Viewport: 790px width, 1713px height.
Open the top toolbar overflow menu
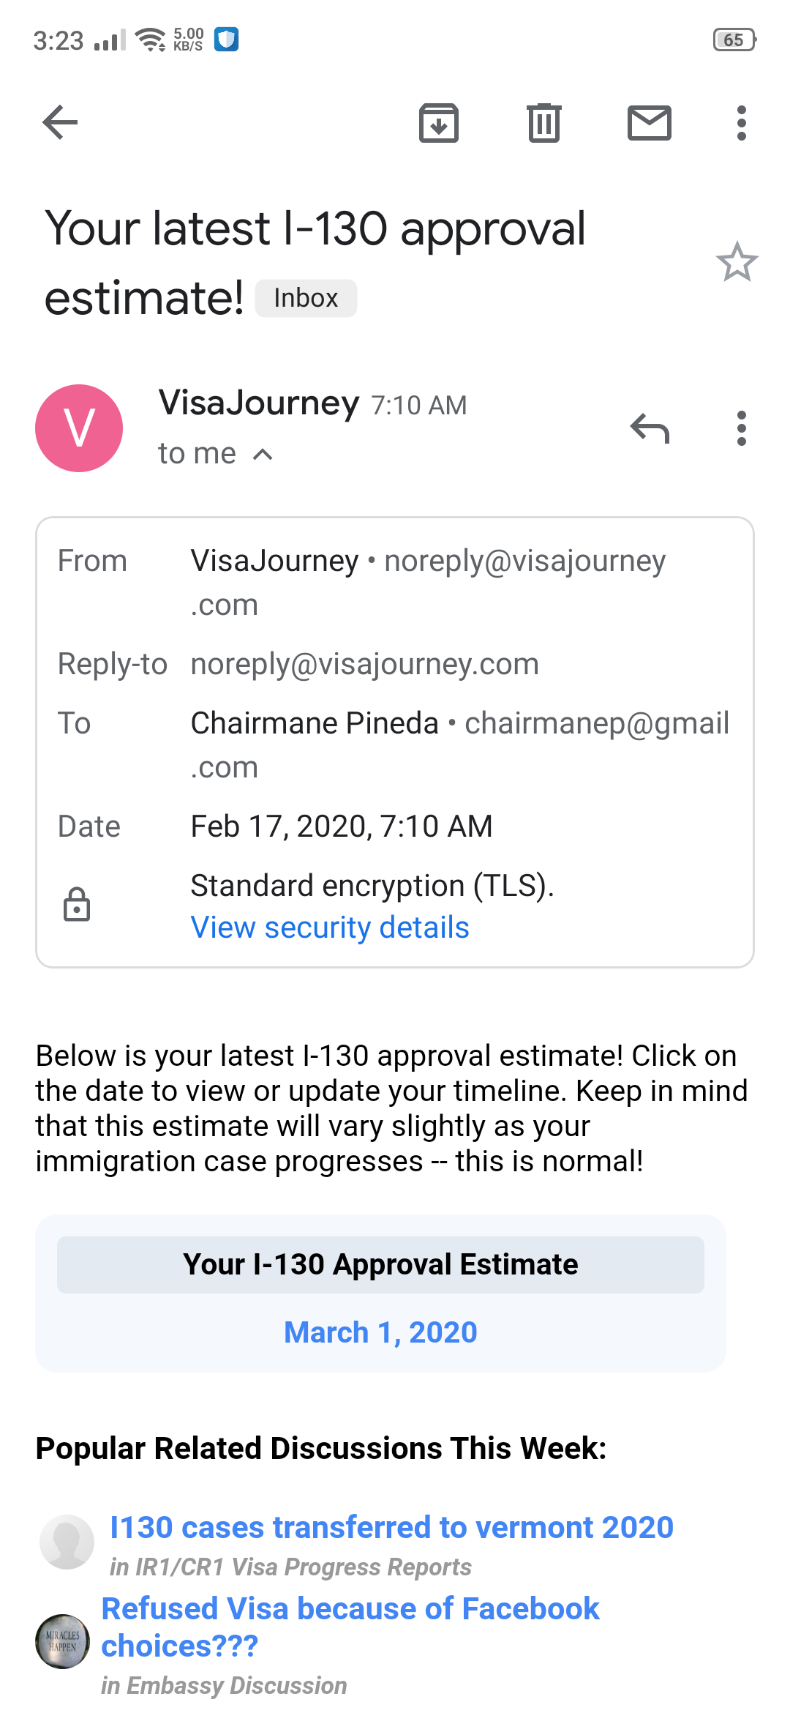coord(742,122)
